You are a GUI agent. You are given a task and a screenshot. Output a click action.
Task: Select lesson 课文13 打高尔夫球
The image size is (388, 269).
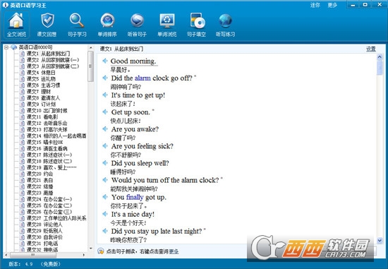pos(47,129)
